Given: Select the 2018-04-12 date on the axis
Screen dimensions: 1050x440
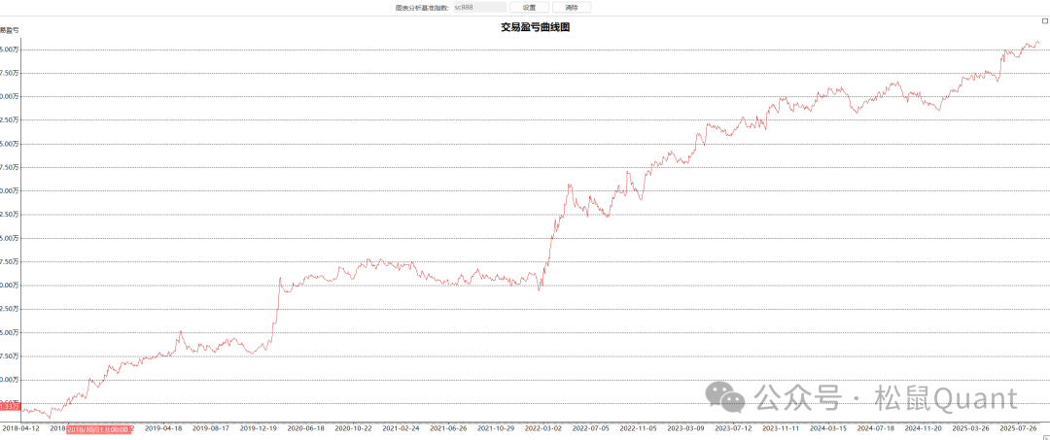Looking at the screenshot, I should pyautogui.click(x=21, y=427).
